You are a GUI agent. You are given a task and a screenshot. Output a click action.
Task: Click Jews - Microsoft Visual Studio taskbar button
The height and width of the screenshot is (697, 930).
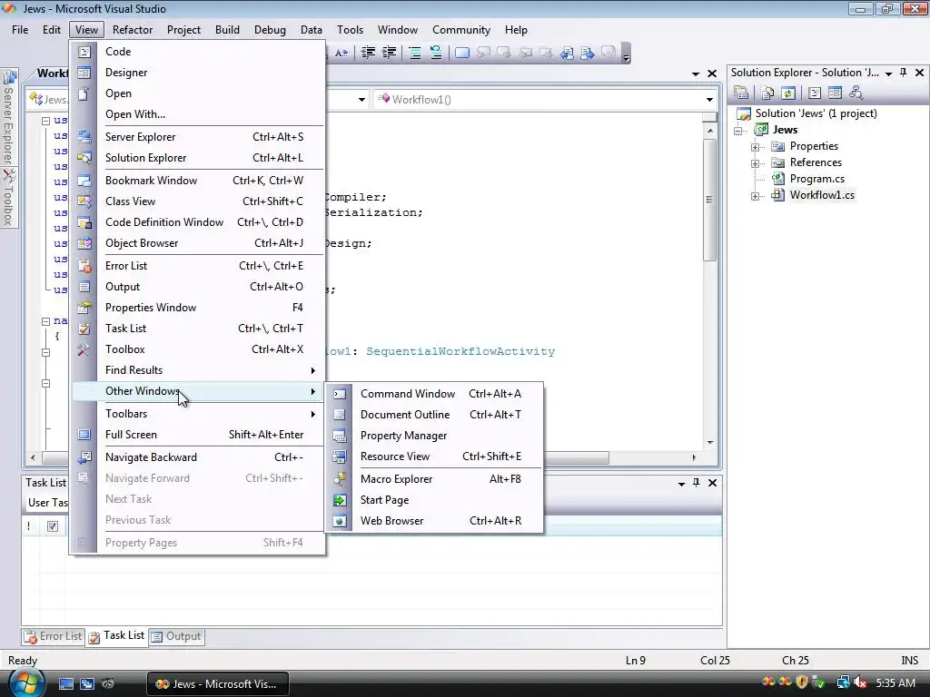(x=218, y=684)
